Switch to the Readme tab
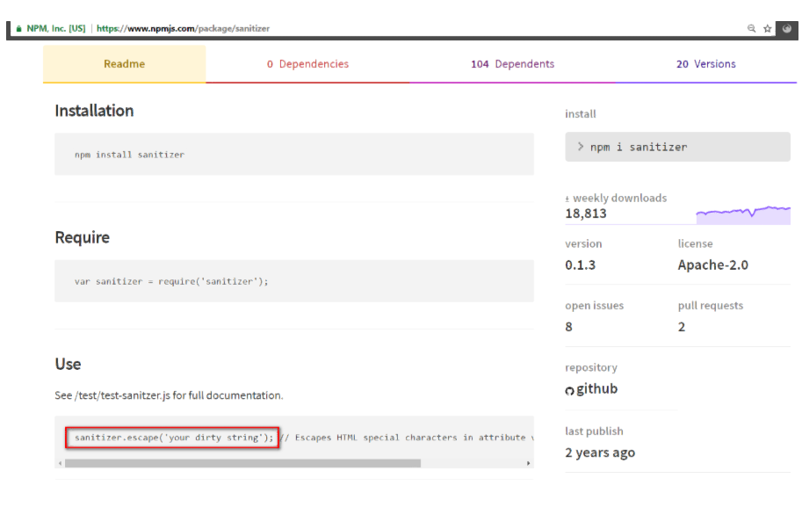 pos(124,64)
